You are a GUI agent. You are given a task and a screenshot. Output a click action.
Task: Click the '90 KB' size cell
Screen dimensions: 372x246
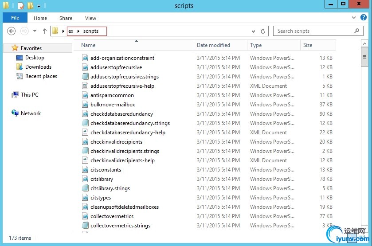coord(326,113)
